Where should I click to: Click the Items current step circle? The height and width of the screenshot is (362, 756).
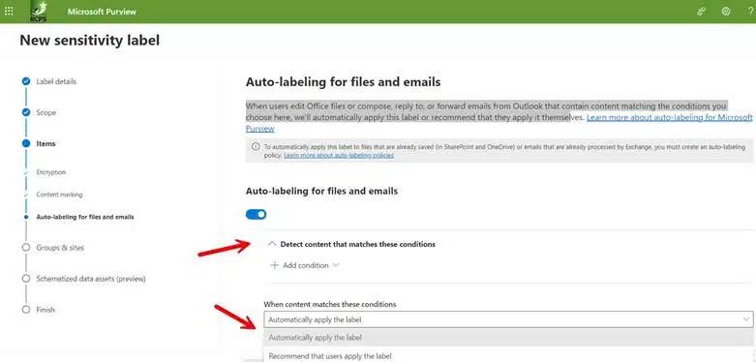(26, 143)
